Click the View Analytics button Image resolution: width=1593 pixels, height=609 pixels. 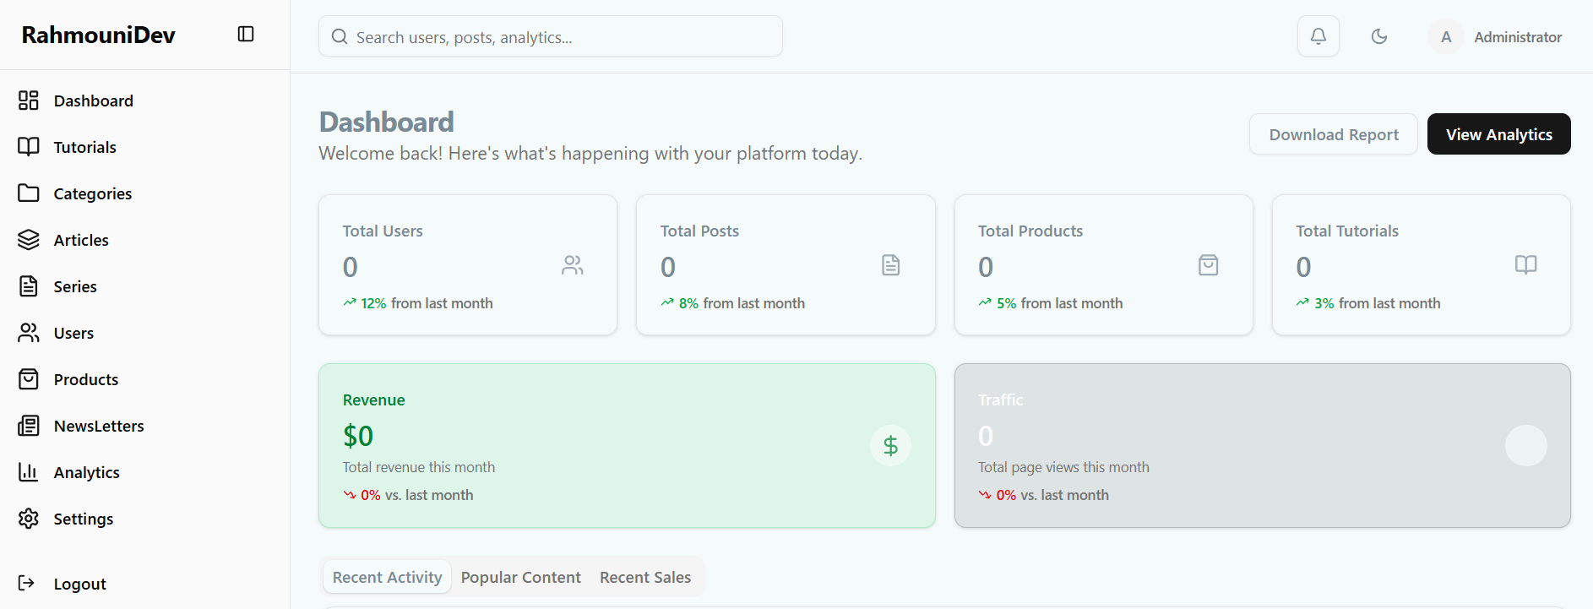(1498, 134)
